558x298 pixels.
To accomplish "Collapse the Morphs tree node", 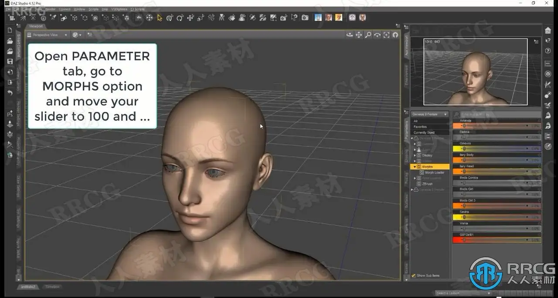I will tap(415, 167).
